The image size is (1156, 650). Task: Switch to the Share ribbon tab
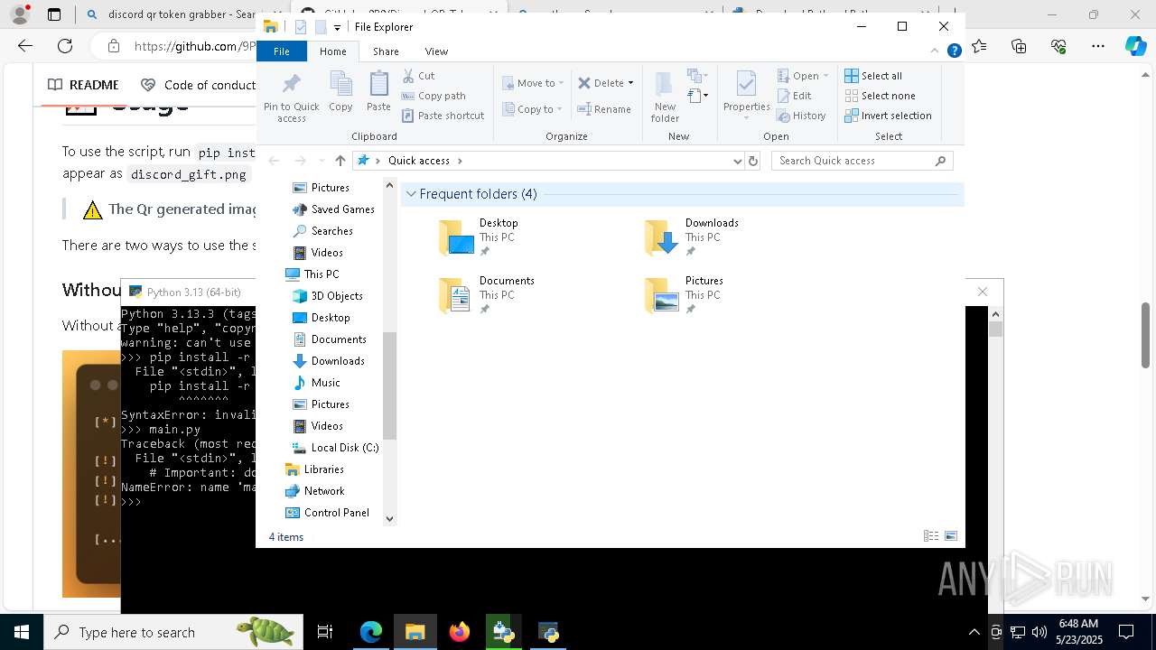point(386,51)
